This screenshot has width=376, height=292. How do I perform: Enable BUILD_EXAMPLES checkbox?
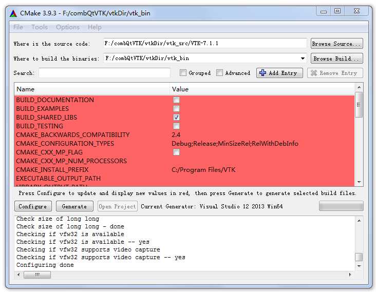[176, 108]
